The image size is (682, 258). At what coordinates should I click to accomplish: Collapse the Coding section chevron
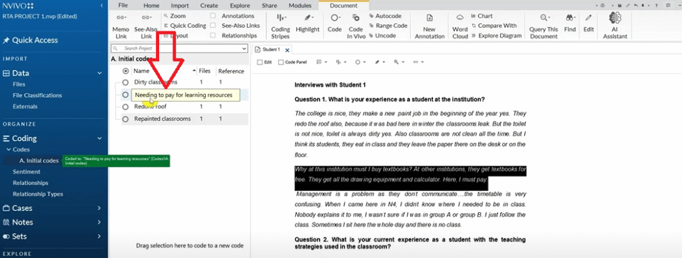[x=100, y=138]
